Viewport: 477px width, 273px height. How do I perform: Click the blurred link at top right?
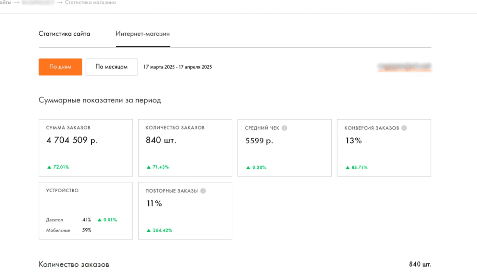(405, 67)
